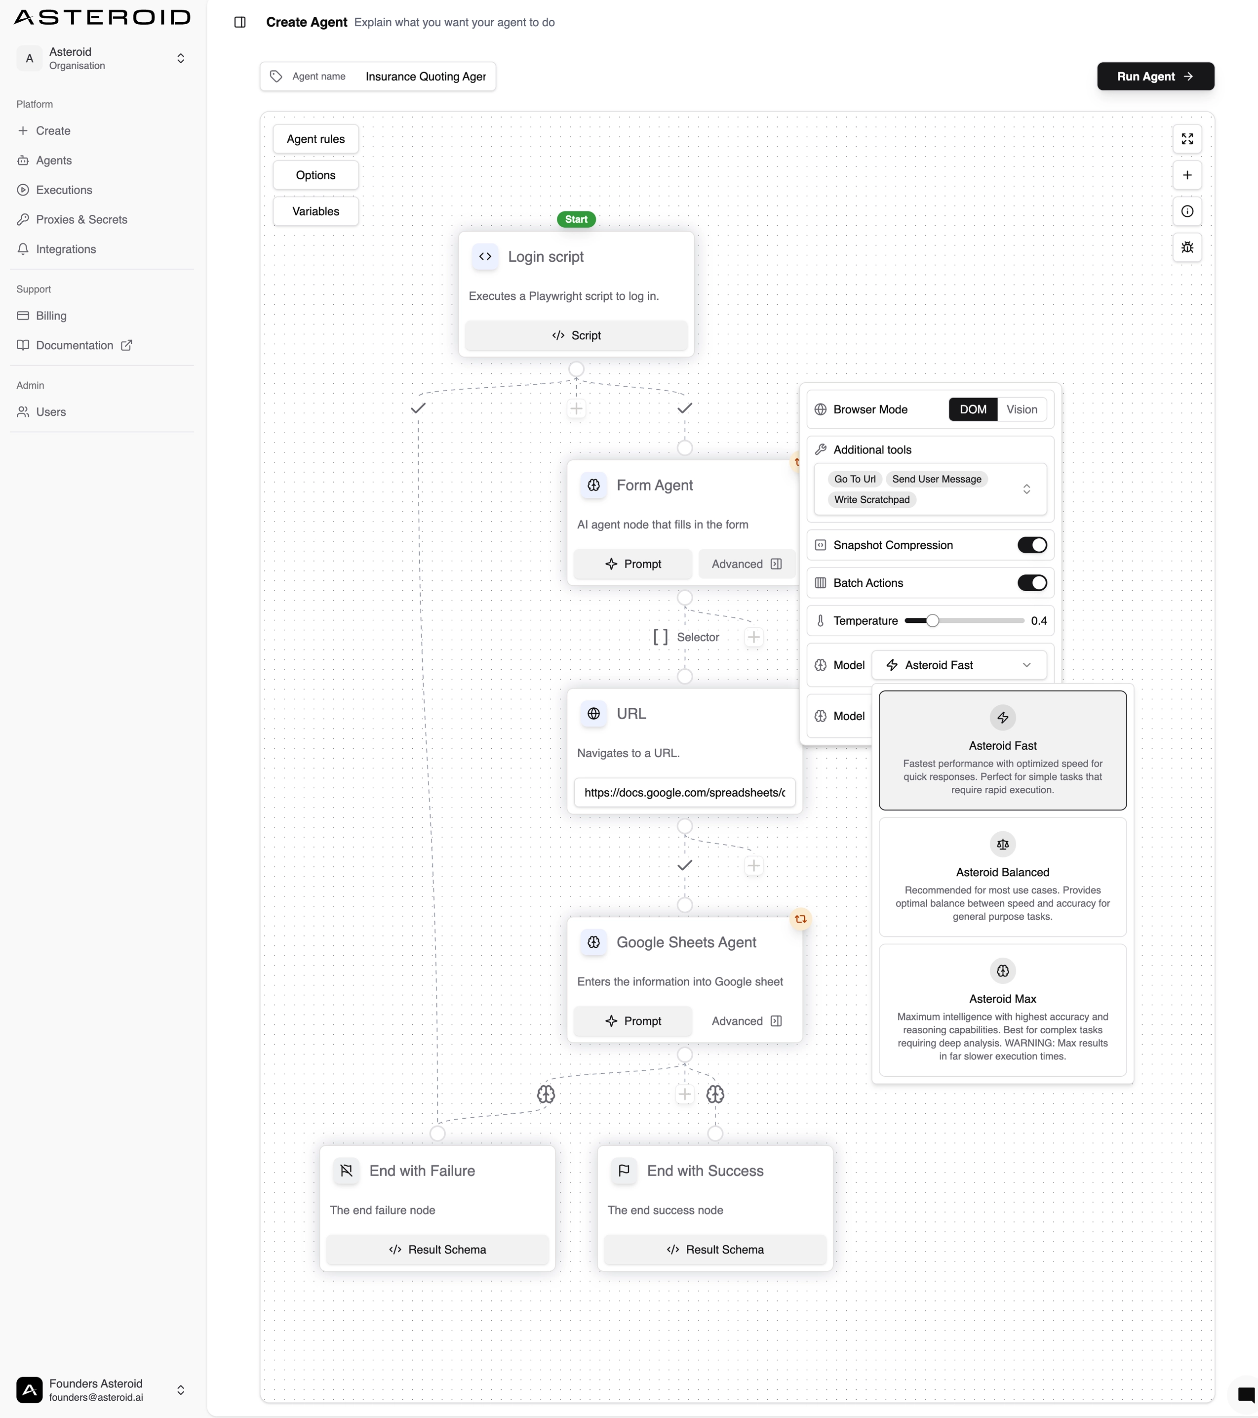1258x1418 pixels.
Task: Add a node using the plus icon
Action: point(1187,175)
